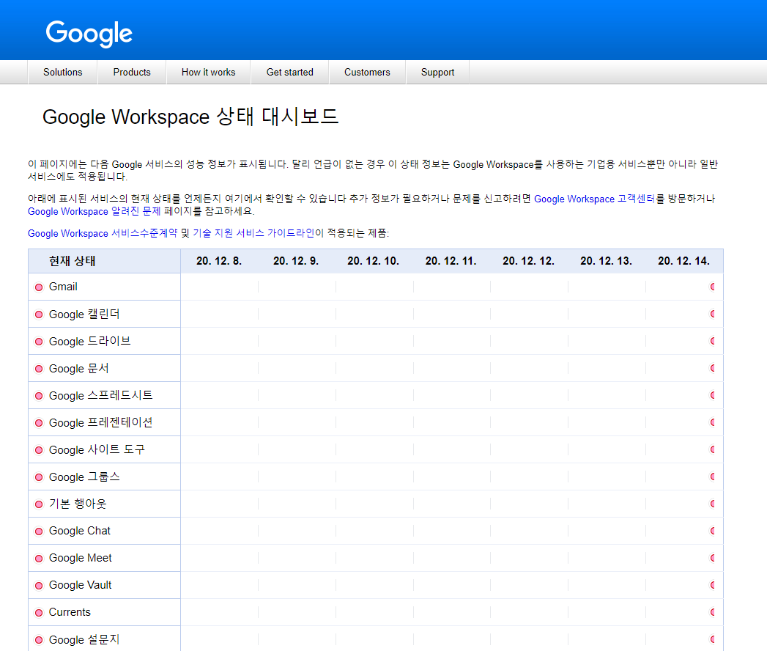Open the Products menu tab

point(132,72)
